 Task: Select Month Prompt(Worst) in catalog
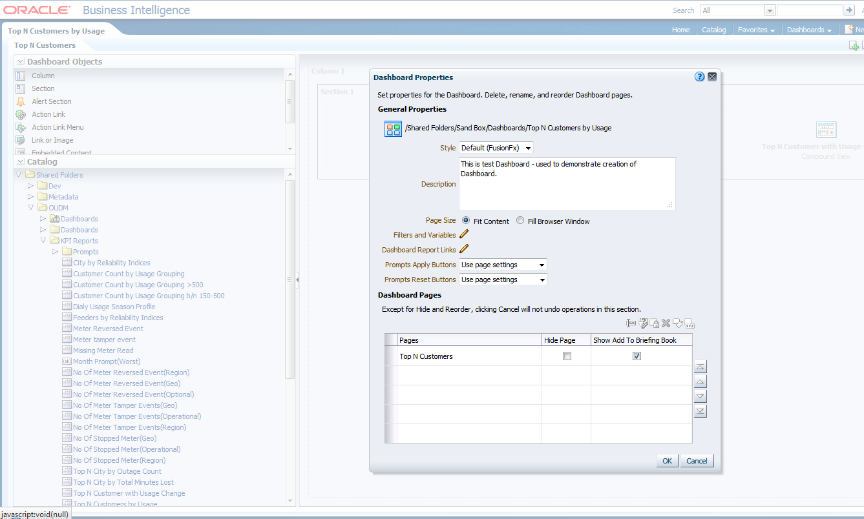pyautogui.click(x=107, y=361)
